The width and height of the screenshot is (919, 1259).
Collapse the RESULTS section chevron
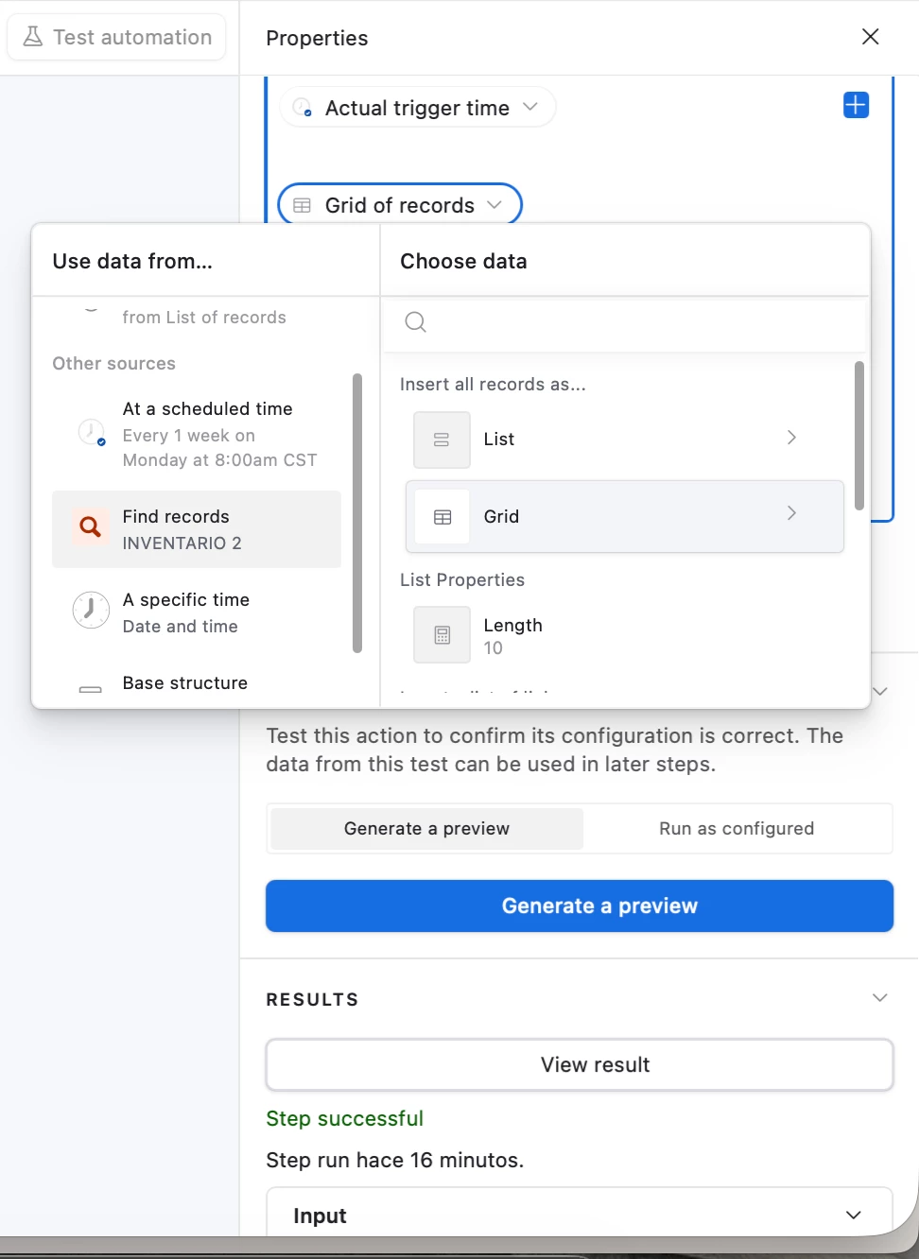[880, 999]
